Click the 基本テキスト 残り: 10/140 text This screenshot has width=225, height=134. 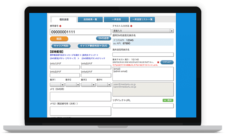[x=126, y=59]
